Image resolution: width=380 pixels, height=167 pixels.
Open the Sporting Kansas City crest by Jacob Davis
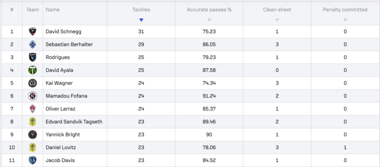33,160
